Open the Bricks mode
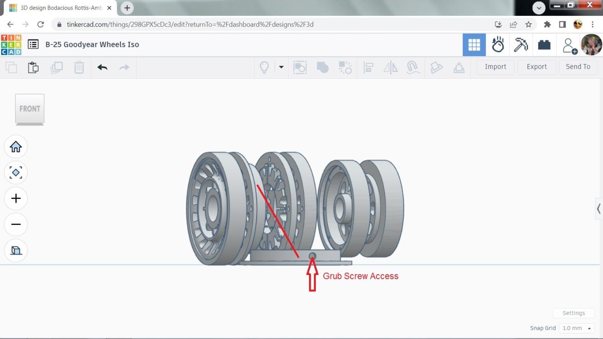The image size is (603, 339). 544,45
